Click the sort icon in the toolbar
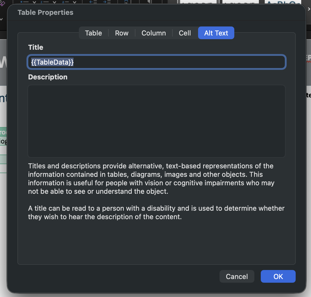 pos(126,2)
